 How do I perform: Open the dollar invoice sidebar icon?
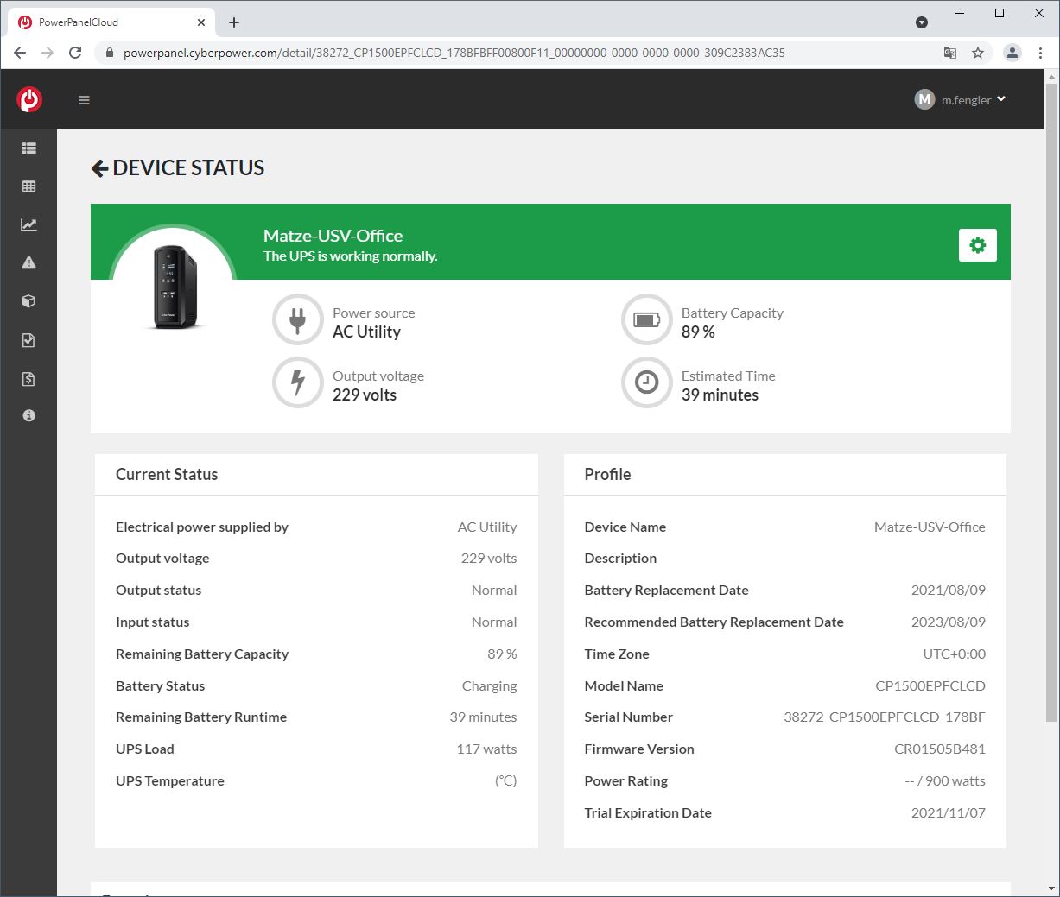tap(29, 378)
